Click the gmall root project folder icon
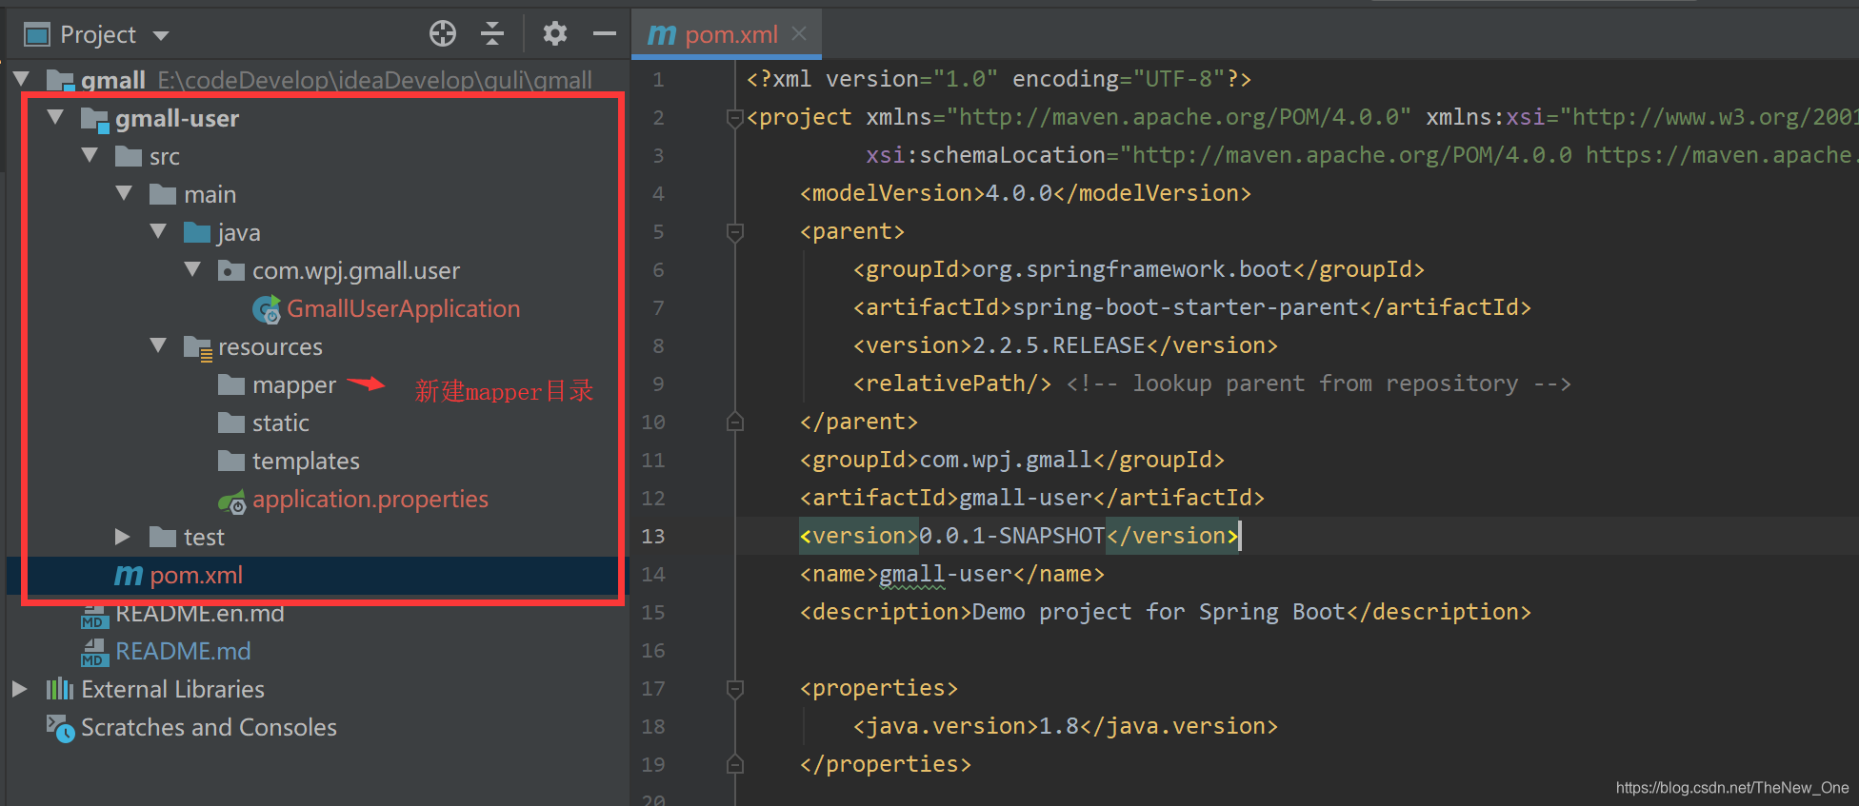 pyautogui.click(x=60, y=80)
